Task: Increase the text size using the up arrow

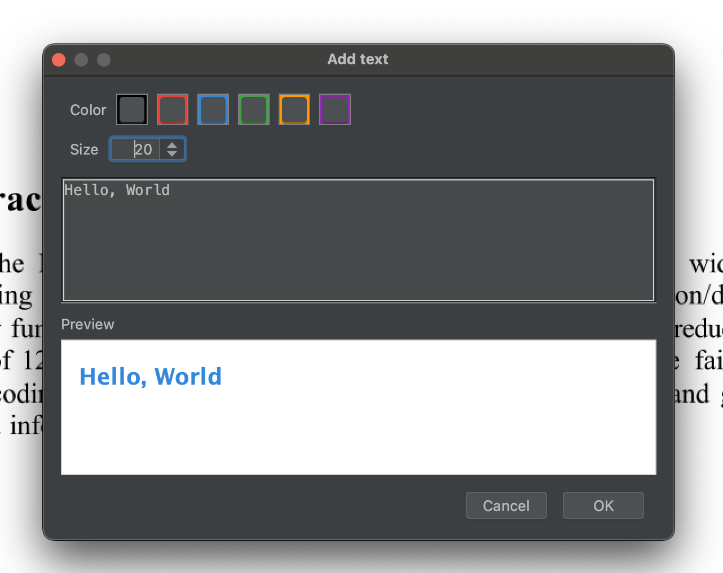Action: 172,144
